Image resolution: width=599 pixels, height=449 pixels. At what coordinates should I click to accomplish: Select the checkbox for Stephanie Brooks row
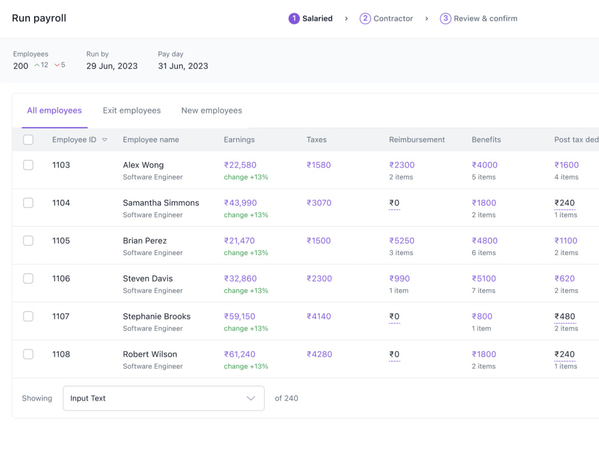pos(28,316)
